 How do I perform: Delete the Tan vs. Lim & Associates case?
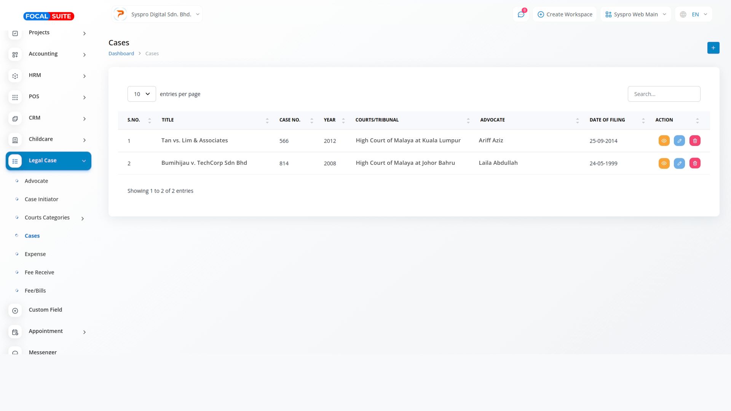pos(695,141)
